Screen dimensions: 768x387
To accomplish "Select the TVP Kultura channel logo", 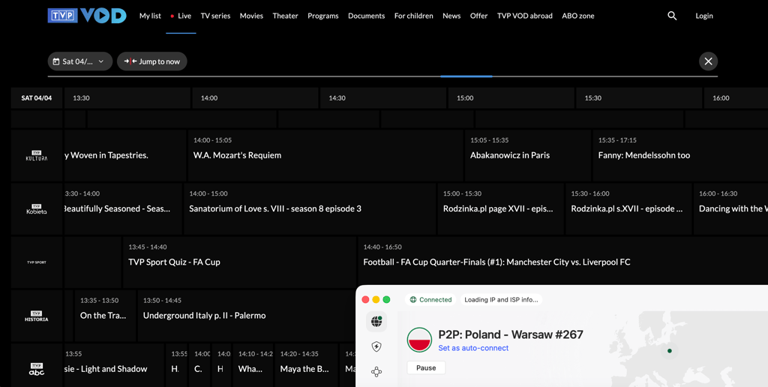I will [37, 155].
